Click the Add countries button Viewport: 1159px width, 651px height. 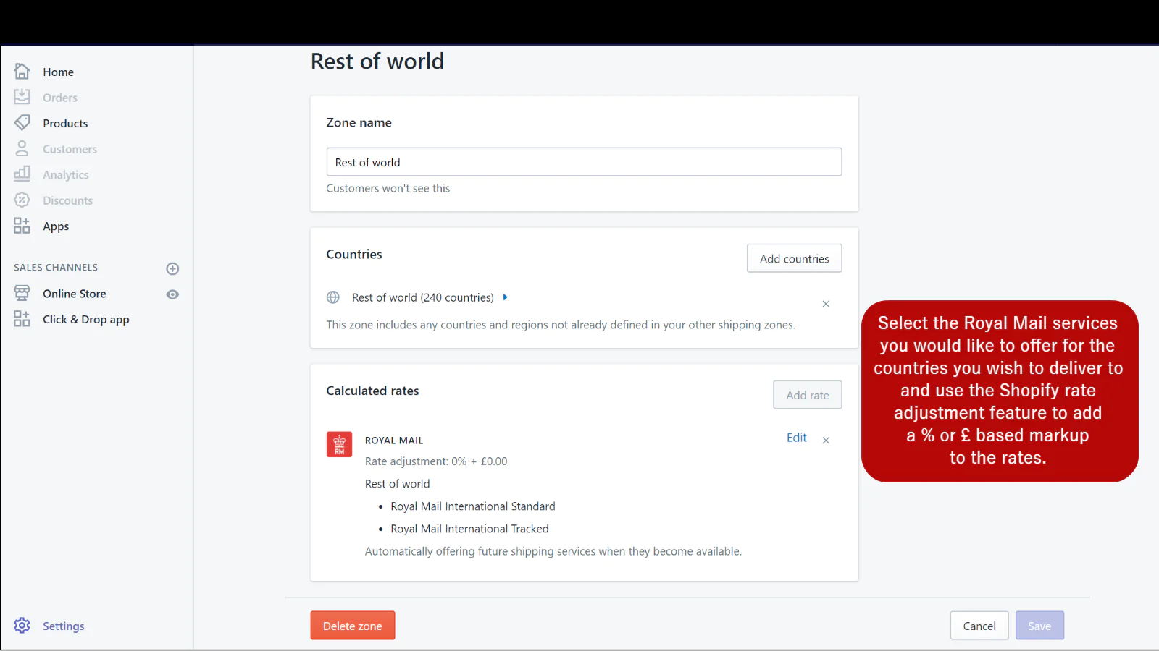pos(794,258)
